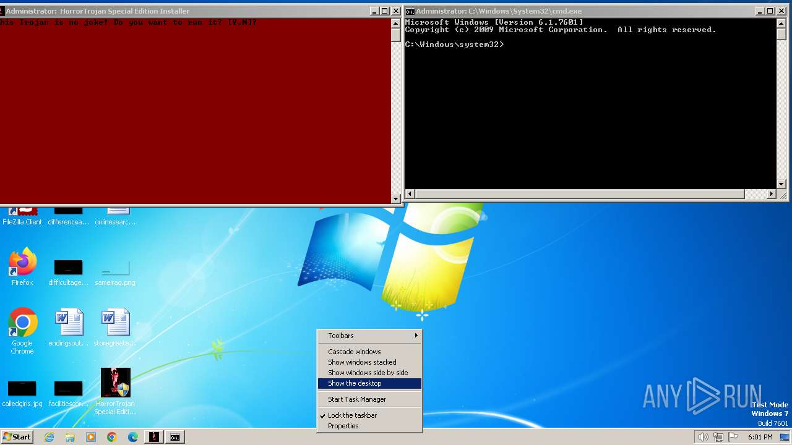This screenshot has height=445, width=792.
Task: Select the HorrorTrojan Special Edition desktop icon
Action: pyautogui.click(x=115, y=391)
